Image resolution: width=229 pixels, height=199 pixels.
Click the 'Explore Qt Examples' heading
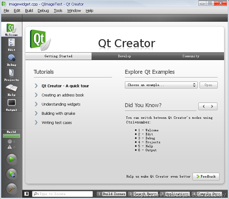click(x=150, y=72)
